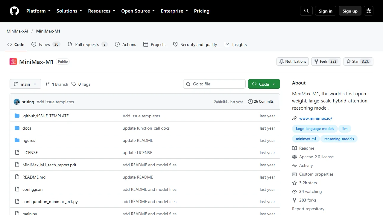This screenshot has height=215, width=383.
Task: Click the commit history clock icon
Action: coord(250,102)
